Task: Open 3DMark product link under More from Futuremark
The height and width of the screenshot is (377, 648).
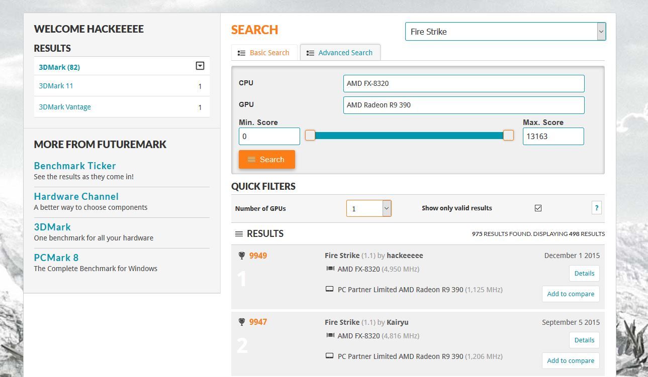Action: (52, 227)
